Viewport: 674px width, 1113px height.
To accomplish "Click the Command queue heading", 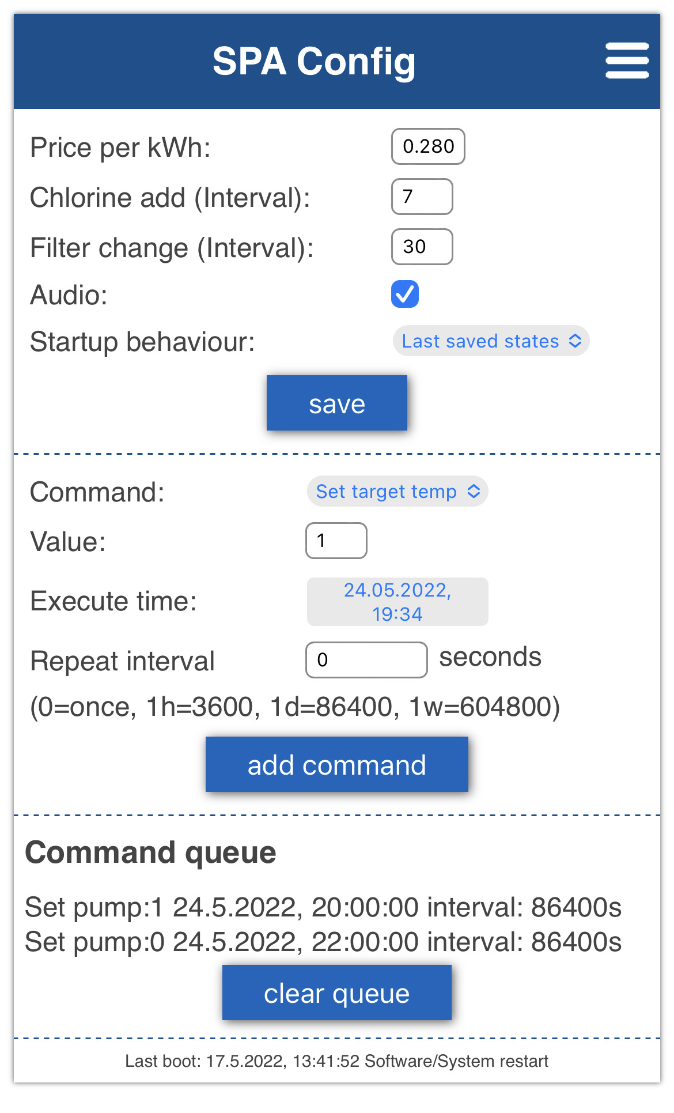I will (x=151, y=852).
